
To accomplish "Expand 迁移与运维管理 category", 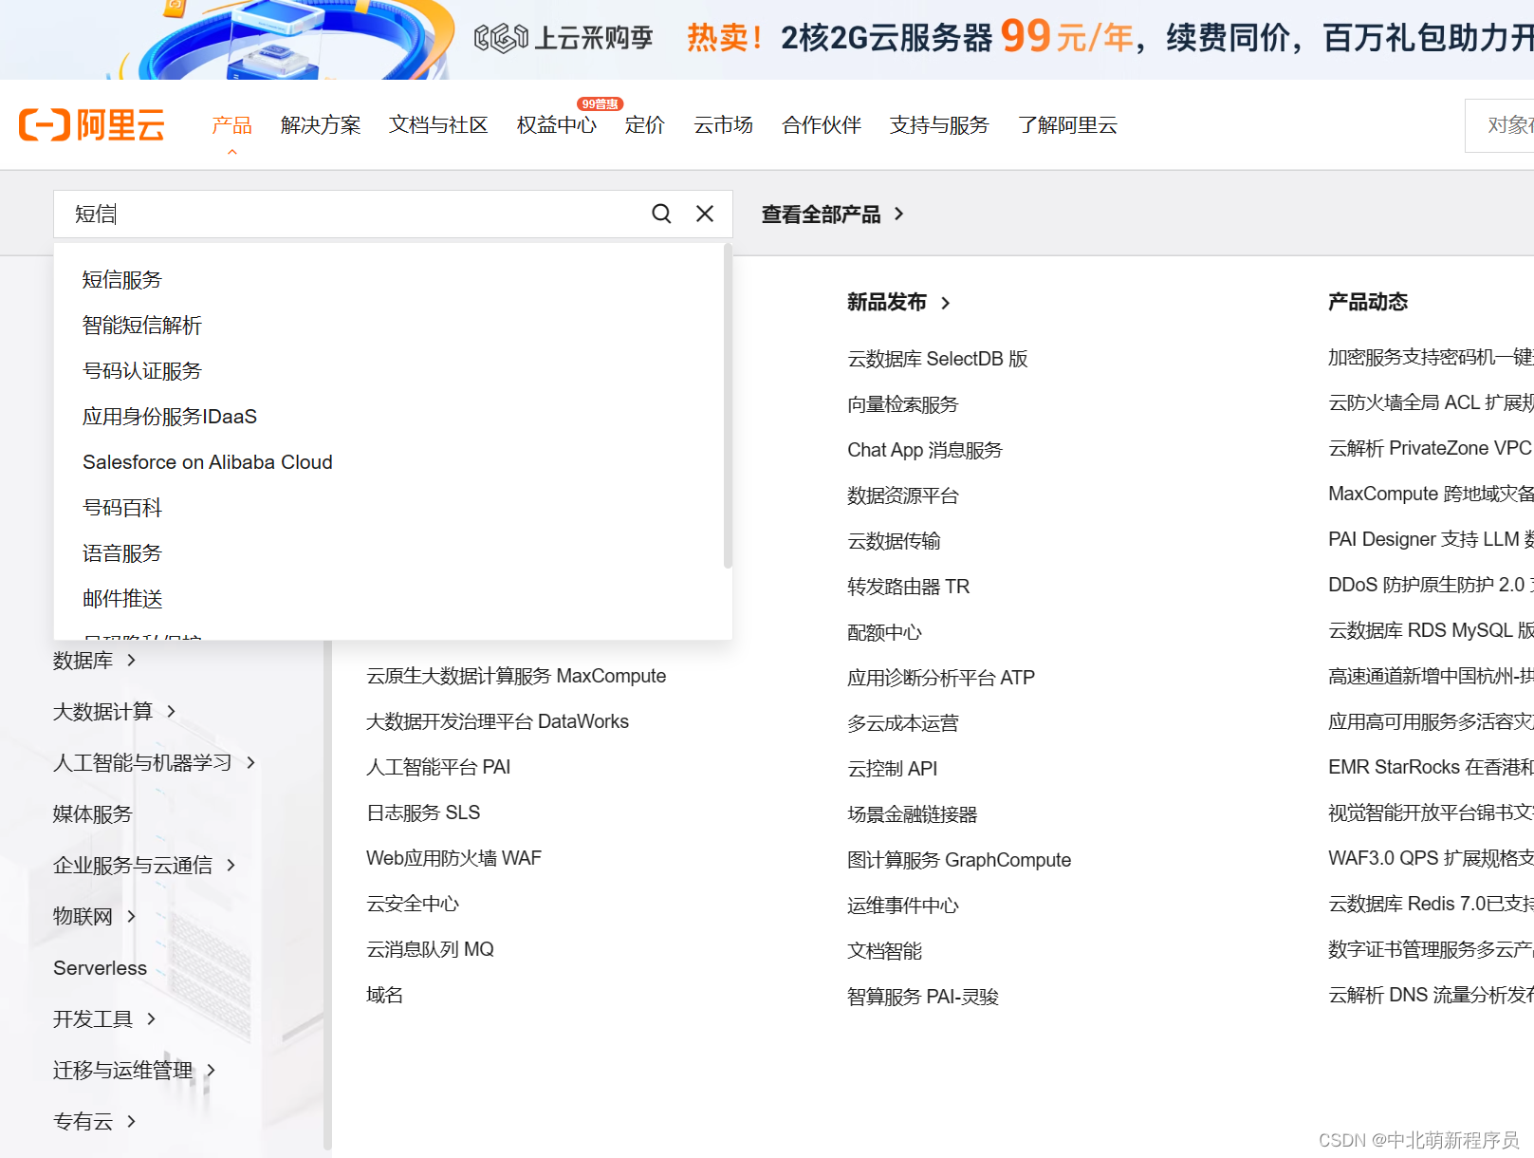I will click(x=135, y=1071).
